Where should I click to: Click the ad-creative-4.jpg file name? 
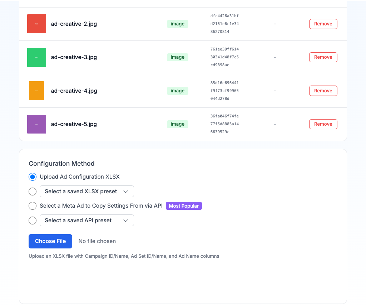pos(74,91)
